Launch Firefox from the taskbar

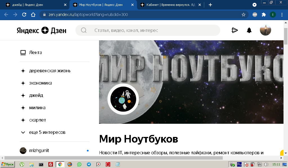pyautogui.click(x=70, y=165)
